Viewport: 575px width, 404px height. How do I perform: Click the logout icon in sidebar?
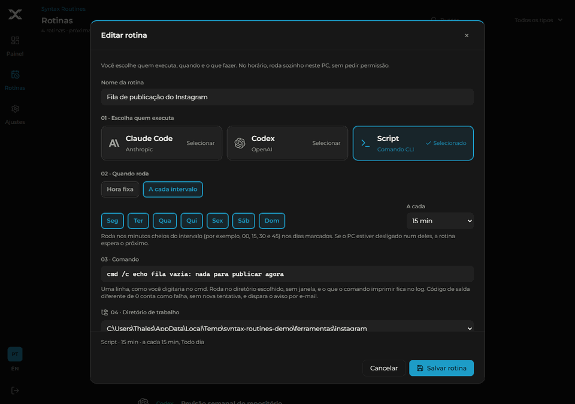[15, 390]
